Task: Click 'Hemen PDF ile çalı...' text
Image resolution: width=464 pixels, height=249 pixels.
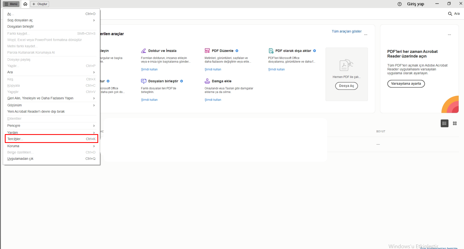Action: (x=346, y=77)
